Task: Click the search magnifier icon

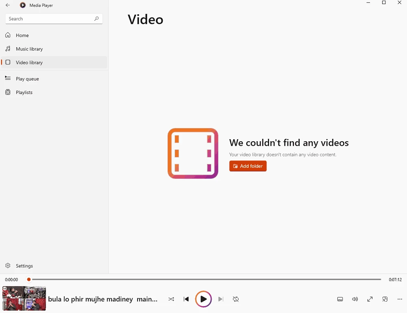Action: 96,19
